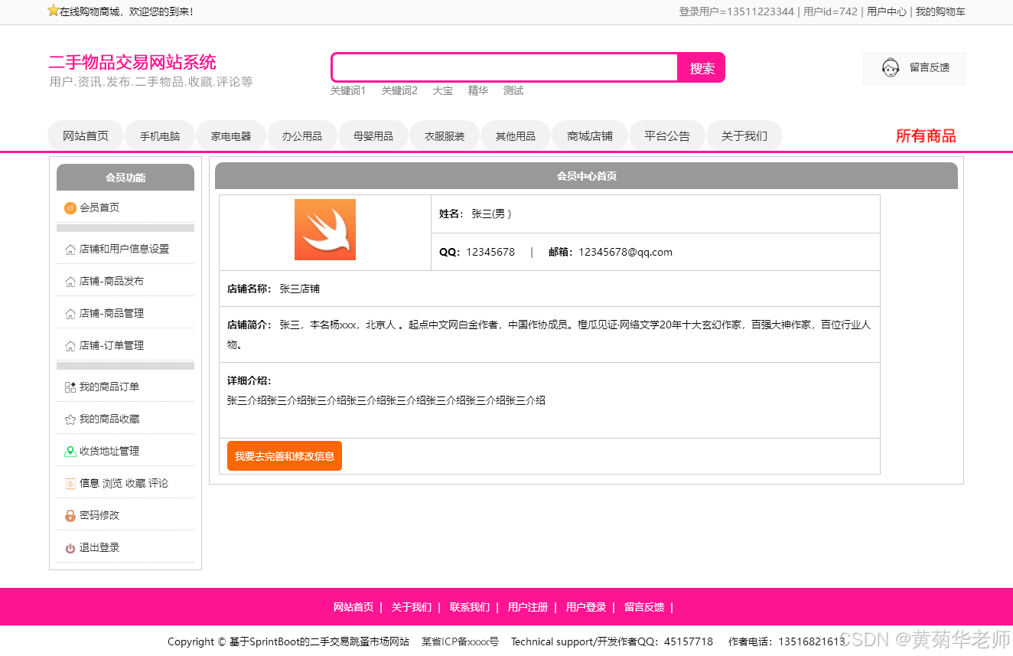The height and width of the screenshot is (656, 1013).
Task: Open 收货地址管理 via its location pin icon
Action: tap(70, 451)
